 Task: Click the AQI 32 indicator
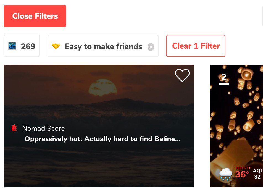257,174
